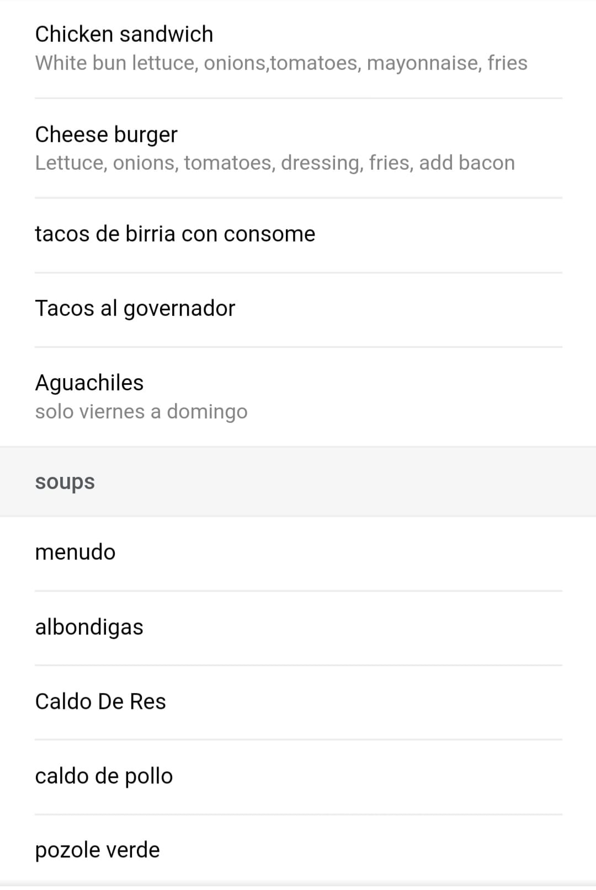Click the "White bun lettuce" description text
The height and width of the screenshot is (890, 596).
116,63
